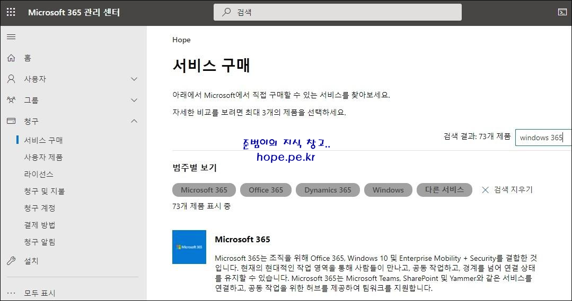
Task: Open 청구 및 지불 submenu item
Action: 44,191
